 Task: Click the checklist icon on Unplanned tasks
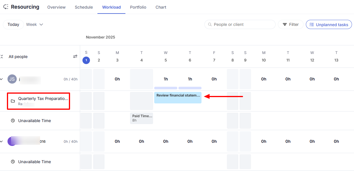311,24
